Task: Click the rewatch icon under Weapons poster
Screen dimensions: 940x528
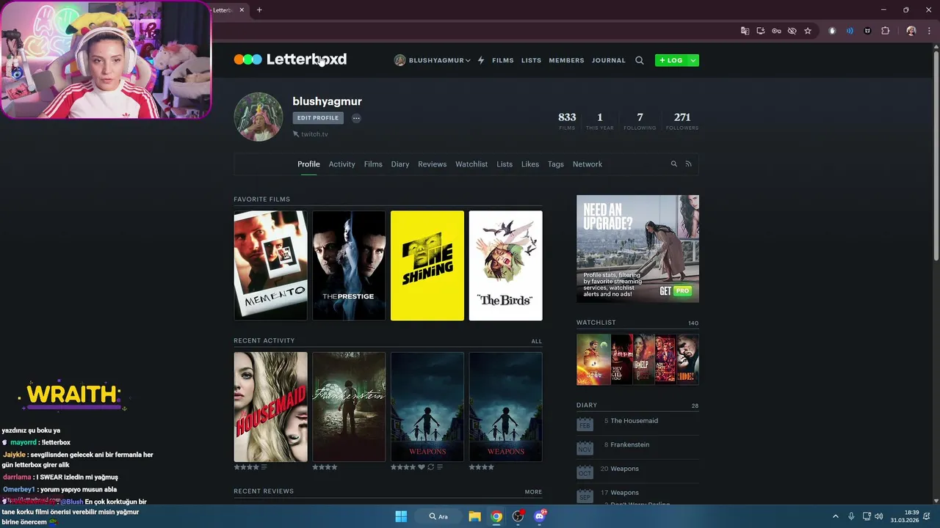Action: (430, 467)
